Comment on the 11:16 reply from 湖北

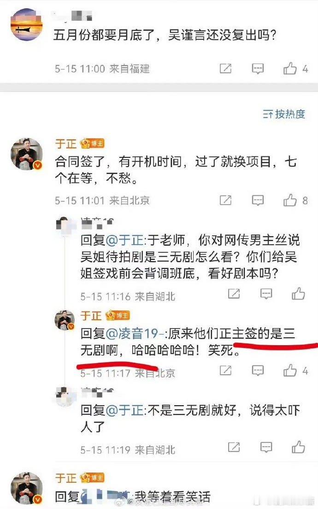tap(266, 294)
